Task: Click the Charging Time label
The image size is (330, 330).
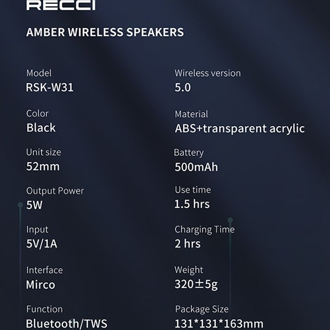Action: (x=204, y=229)
